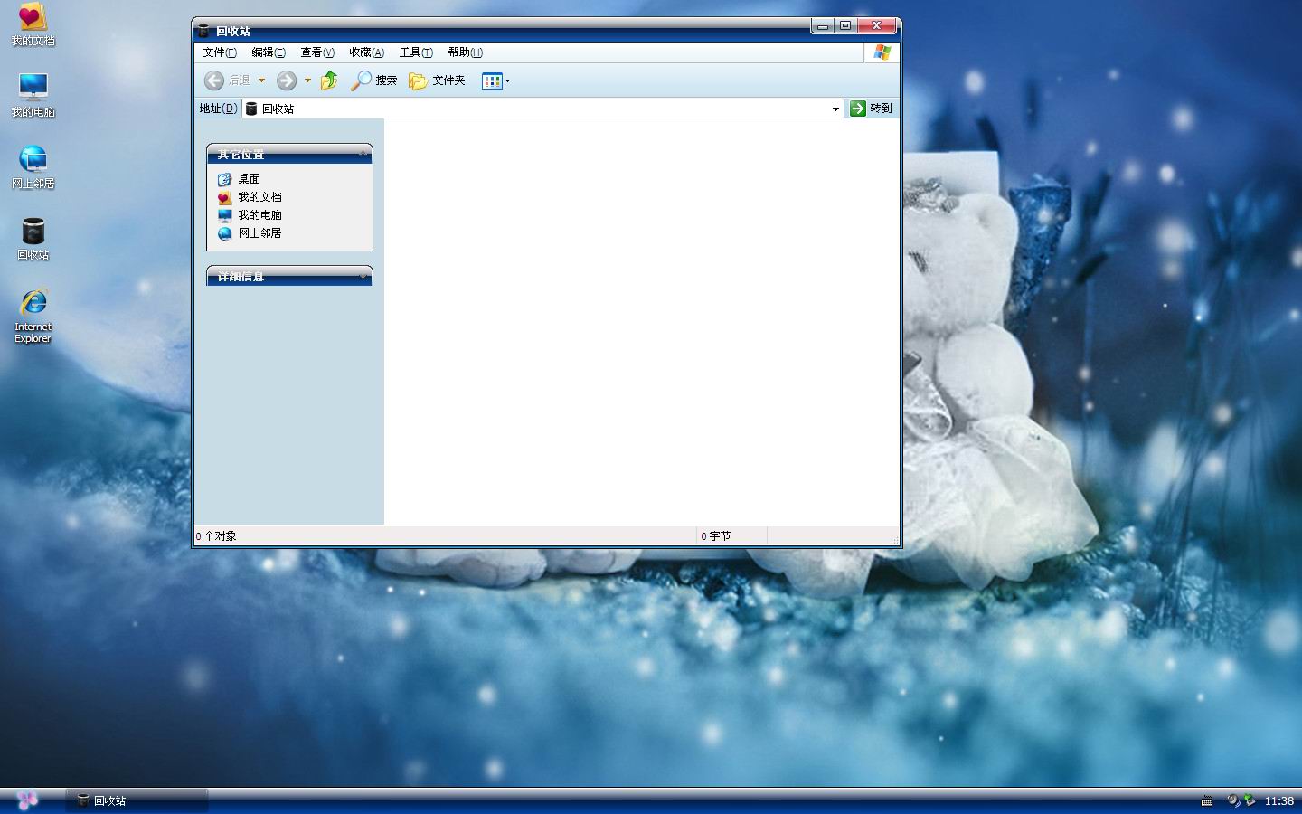Open the 收藏(A) menu

coord(366,52)
